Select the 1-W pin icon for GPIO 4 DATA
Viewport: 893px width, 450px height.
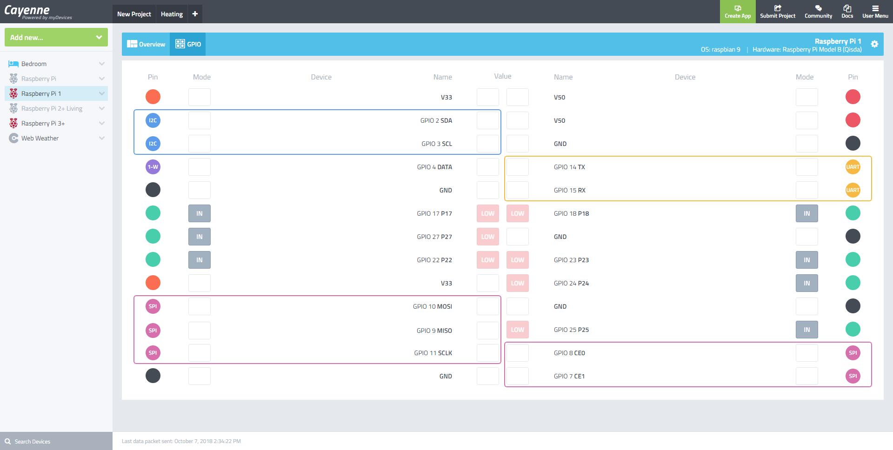click(x=153, y=167)
